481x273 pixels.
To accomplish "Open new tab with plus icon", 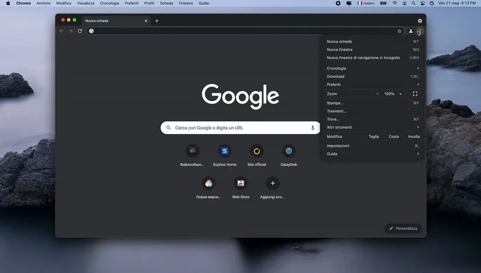I will pyautogui.click(x=157, y=21).
